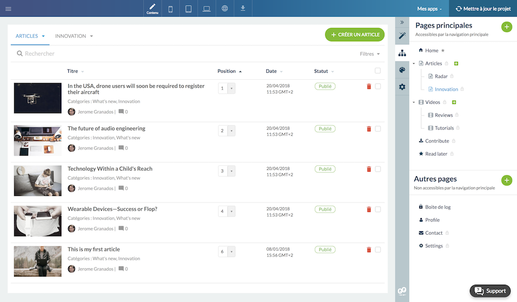Delete the audio engineering article
This screenshot has width=517, height=302.
coord(369,129)
